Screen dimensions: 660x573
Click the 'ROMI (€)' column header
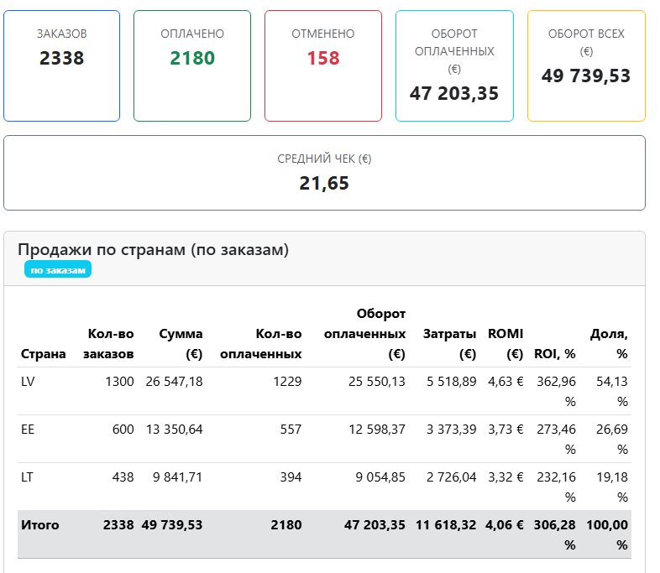pos(505,344)
